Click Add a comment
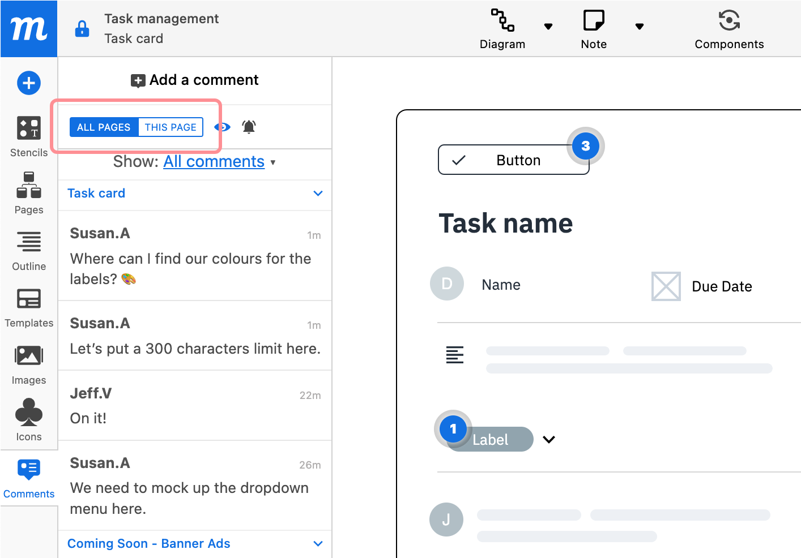Screen dimensions: 801x558 coord(195,80)
